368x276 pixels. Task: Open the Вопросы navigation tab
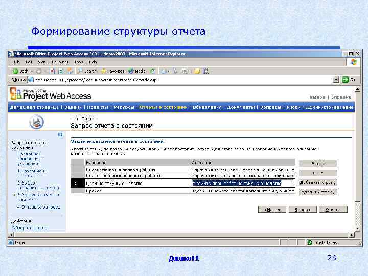[270, 107]
